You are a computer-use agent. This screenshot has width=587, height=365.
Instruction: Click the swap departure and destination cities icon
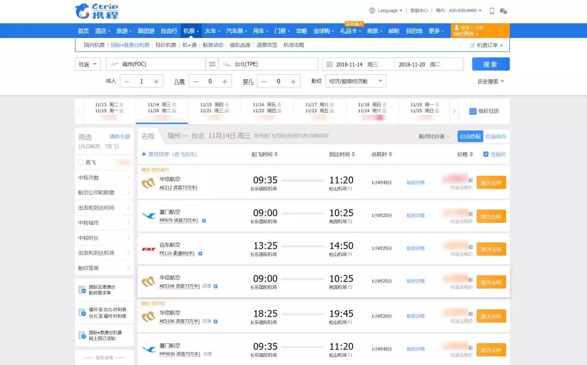pyautogui.click(x=212, y=64)
